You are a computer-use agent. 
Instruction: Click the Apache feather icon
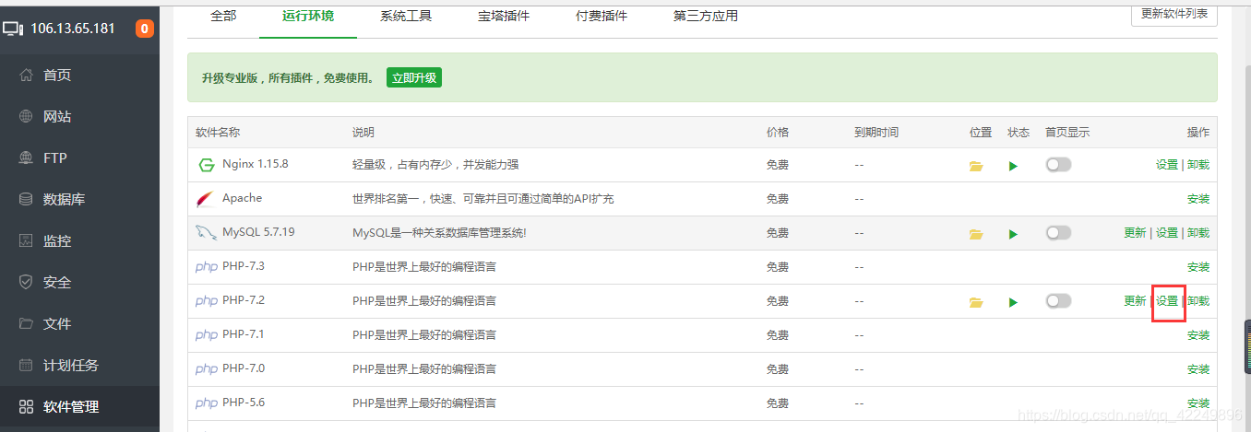point(206,200)
